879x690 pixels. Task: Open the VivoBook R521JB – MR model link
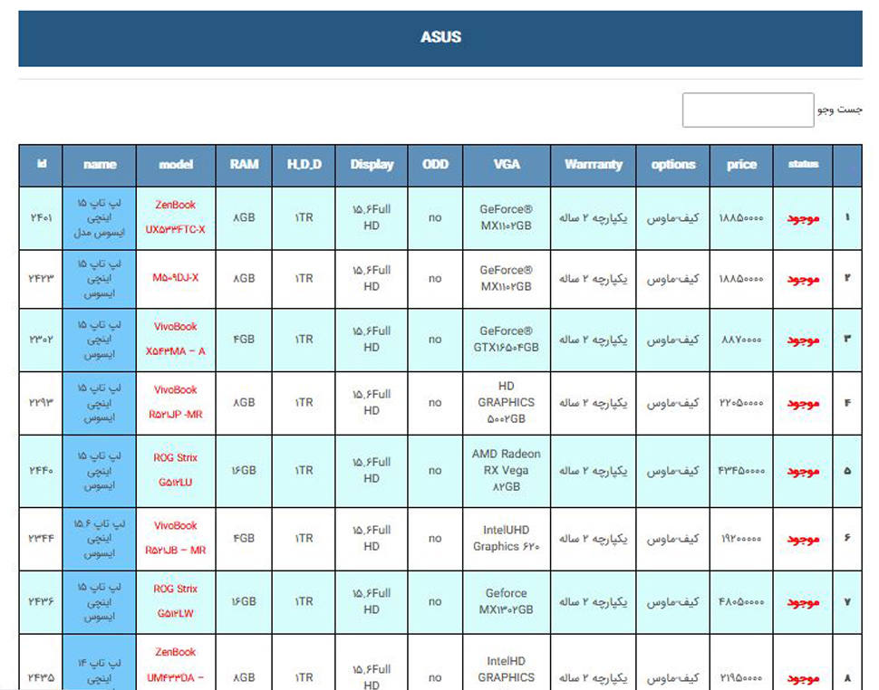(176, 538)
